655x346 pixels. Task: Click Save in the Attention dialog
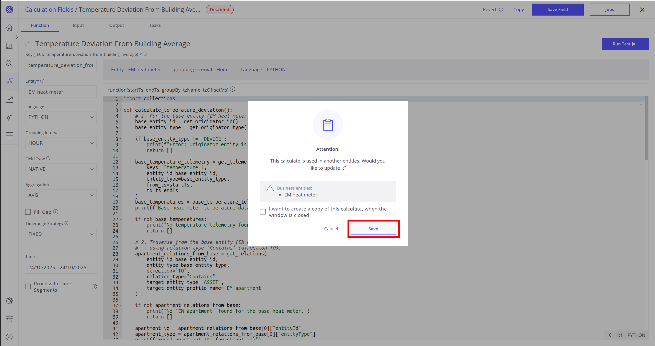coord(373,229)
